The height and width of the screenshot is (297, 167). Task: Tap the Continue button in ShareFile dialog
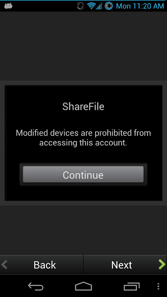83,175
